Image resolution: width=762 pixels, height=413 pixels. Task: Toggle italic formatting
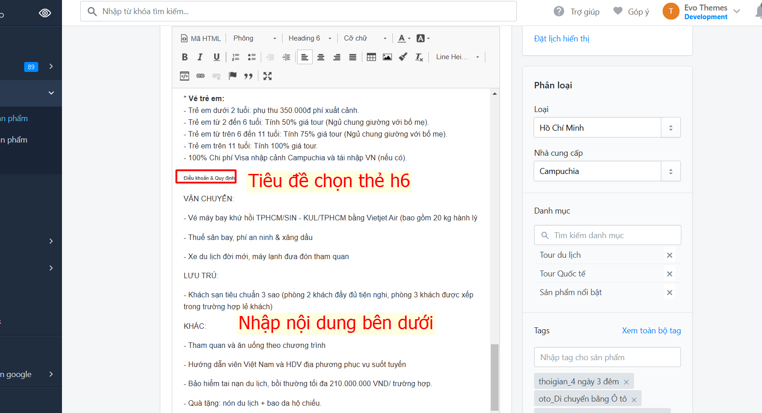coord(200,57)
